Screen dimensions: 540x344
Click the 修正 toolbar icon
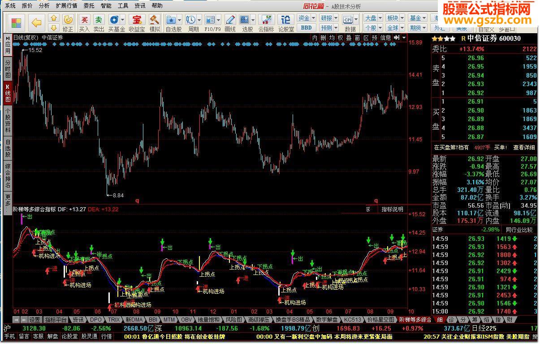coord(68,23)
